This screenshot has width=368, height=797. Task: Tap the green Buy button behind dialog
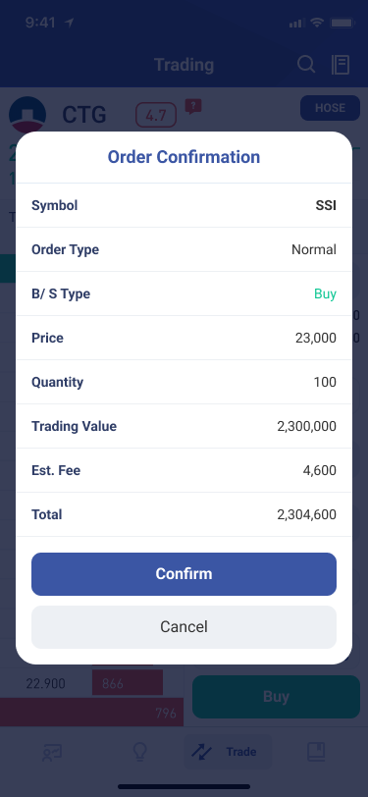(276, 697)
